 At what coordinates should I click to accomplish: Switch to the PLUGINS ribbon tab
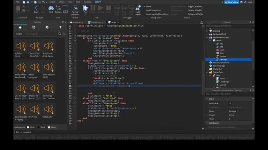(88, 2)
